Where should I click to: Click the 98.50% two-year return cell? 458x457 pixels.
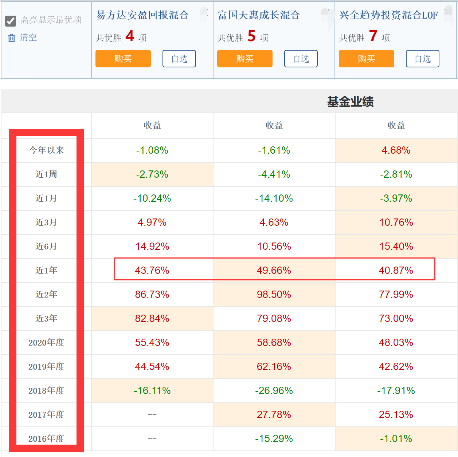274,295
